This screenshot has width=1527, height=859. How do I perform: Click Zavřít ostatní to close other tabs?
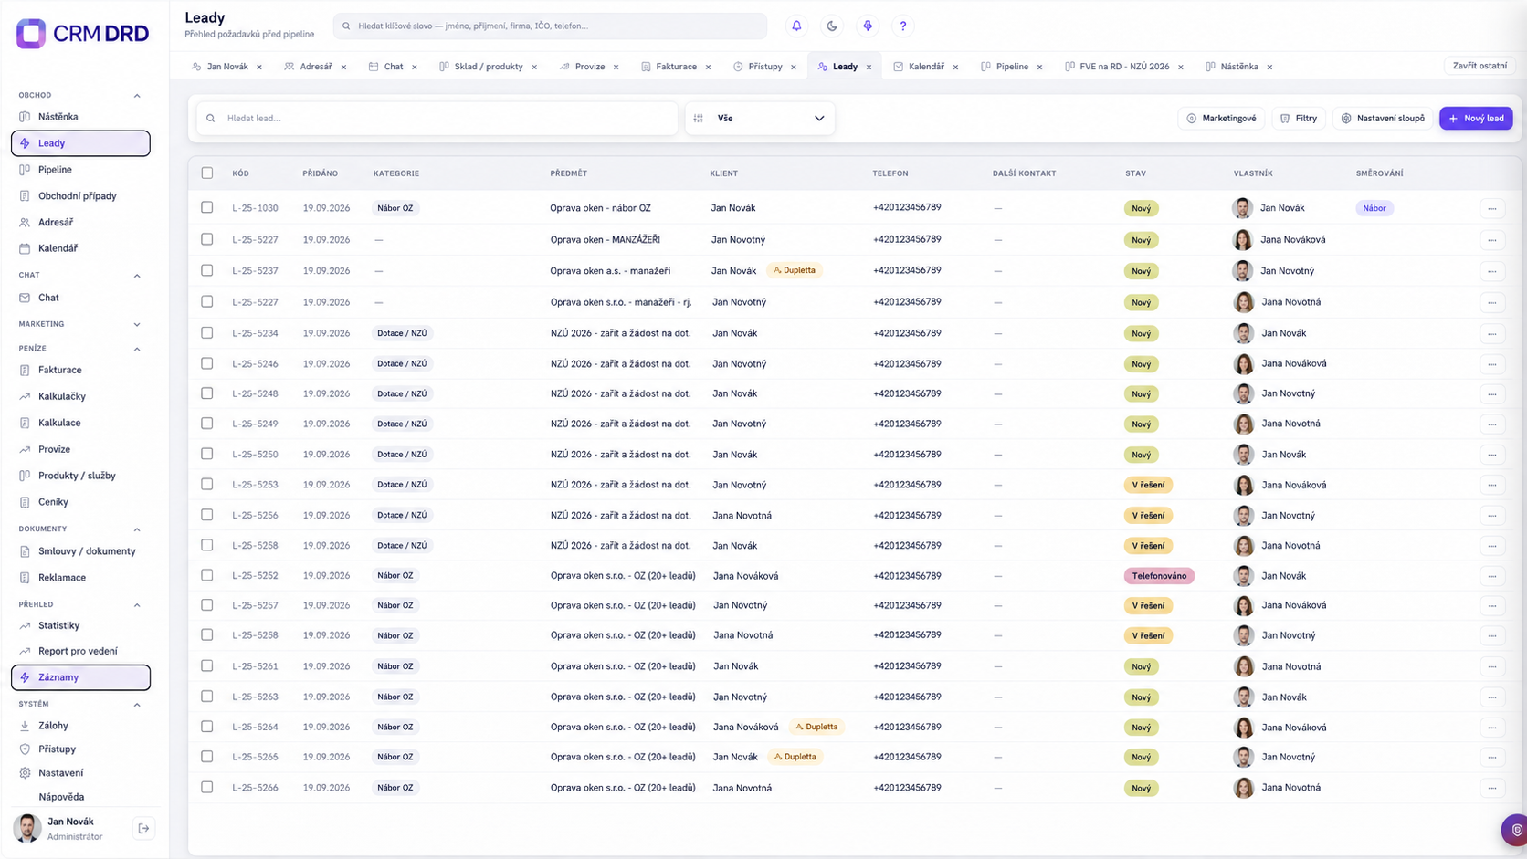[x=1480, y=66]
